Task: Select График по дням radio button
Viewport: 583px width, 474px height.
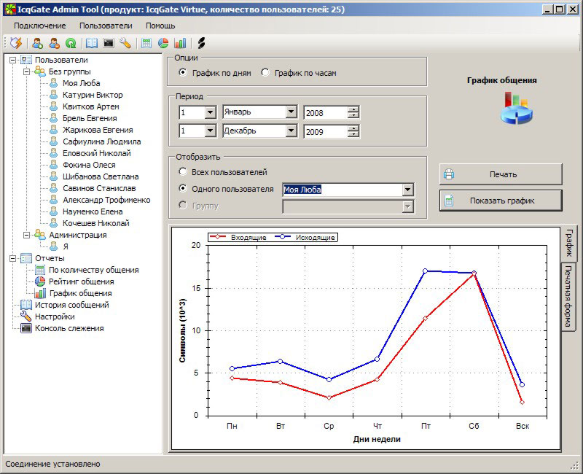Action: (x=183, y=72)
